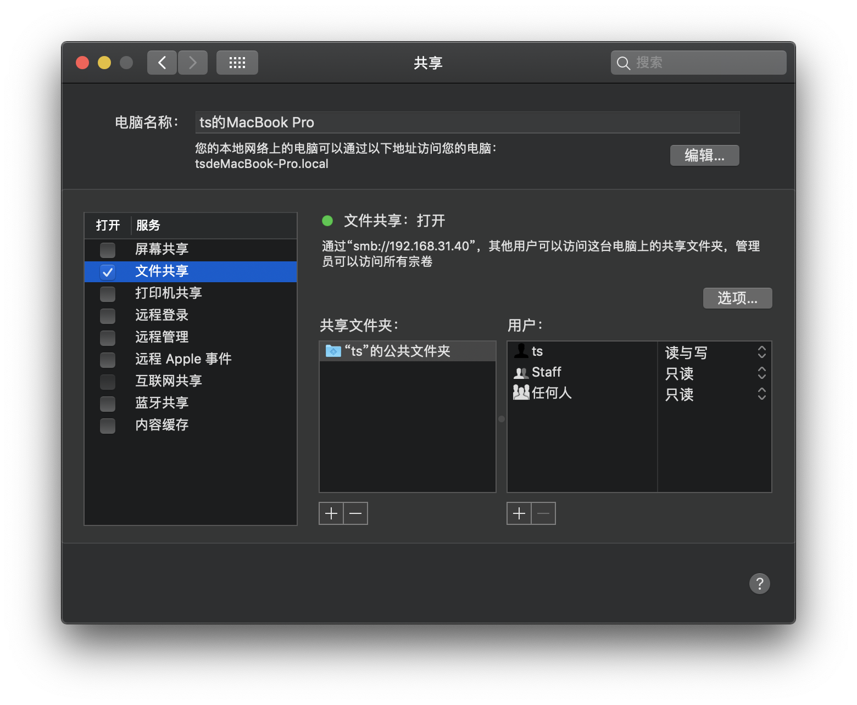Select the "ts" public folder icon
This screenshot has height=705, width=857.
coord(333,351)
